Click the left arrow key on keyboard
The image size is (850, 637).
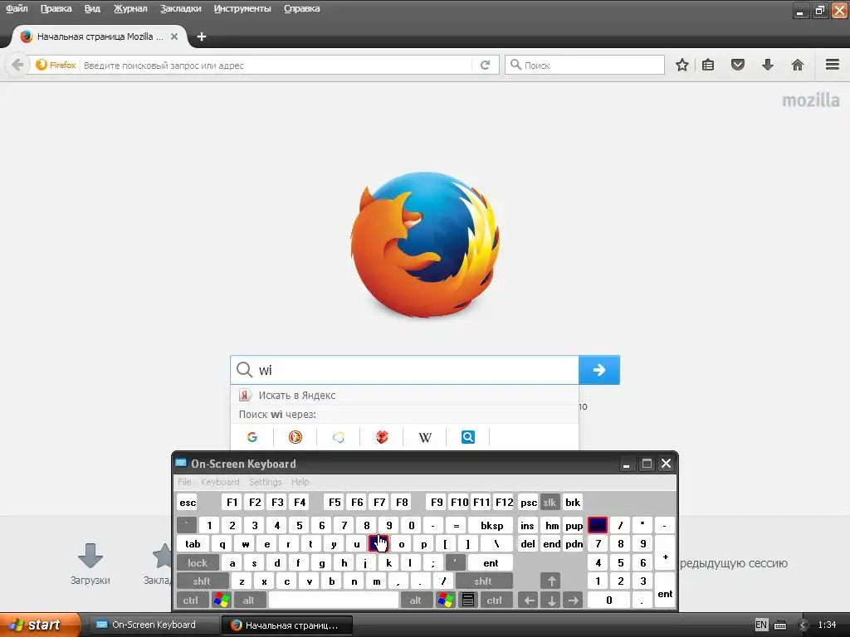coord(529,601)
